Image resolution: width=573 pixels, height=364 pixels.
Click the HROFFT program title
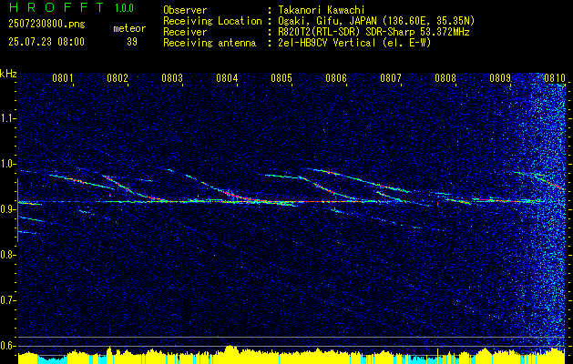point(56,7)
